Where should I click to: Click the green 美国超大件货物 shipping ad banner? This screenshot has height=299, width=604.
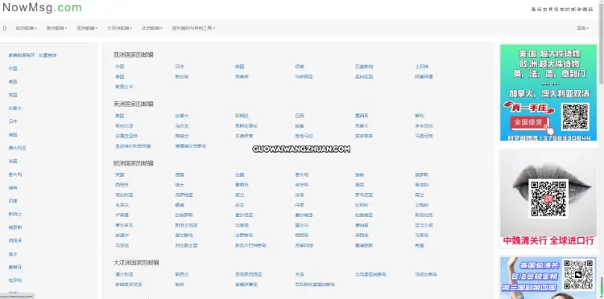(x=548, y=92)
